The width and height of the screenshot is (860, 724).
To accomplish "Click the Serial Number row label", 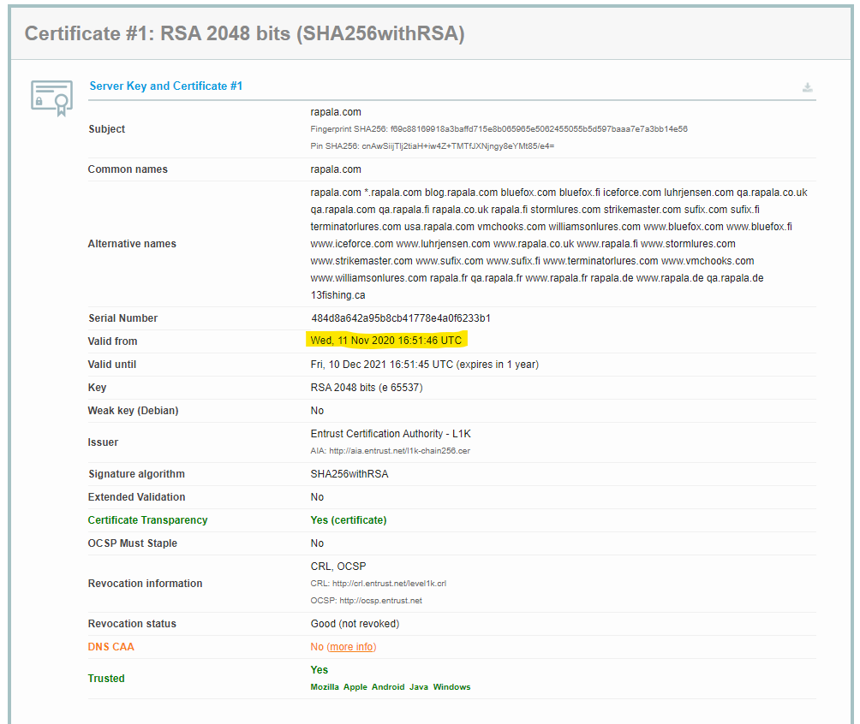I will pos(122,317).
